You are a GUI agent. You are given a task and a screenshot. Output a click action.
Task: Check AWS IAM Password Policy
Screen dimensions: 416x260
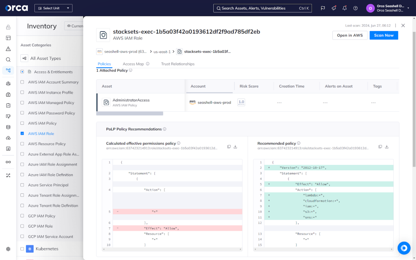[22, 113]
